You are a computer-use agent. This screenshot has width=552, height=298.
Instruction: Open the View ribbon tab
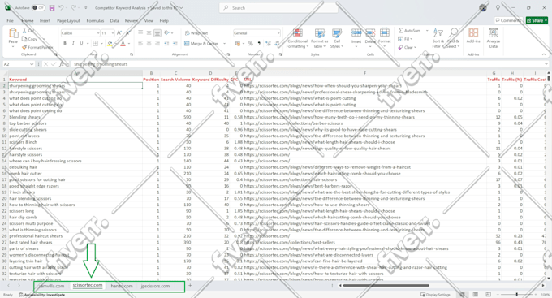(x=149, y=21)
